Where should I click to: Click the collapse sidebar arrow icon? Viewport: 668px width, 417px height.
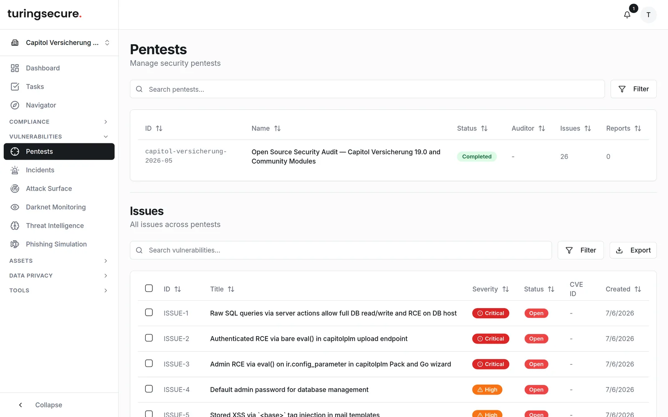(20, 405)
